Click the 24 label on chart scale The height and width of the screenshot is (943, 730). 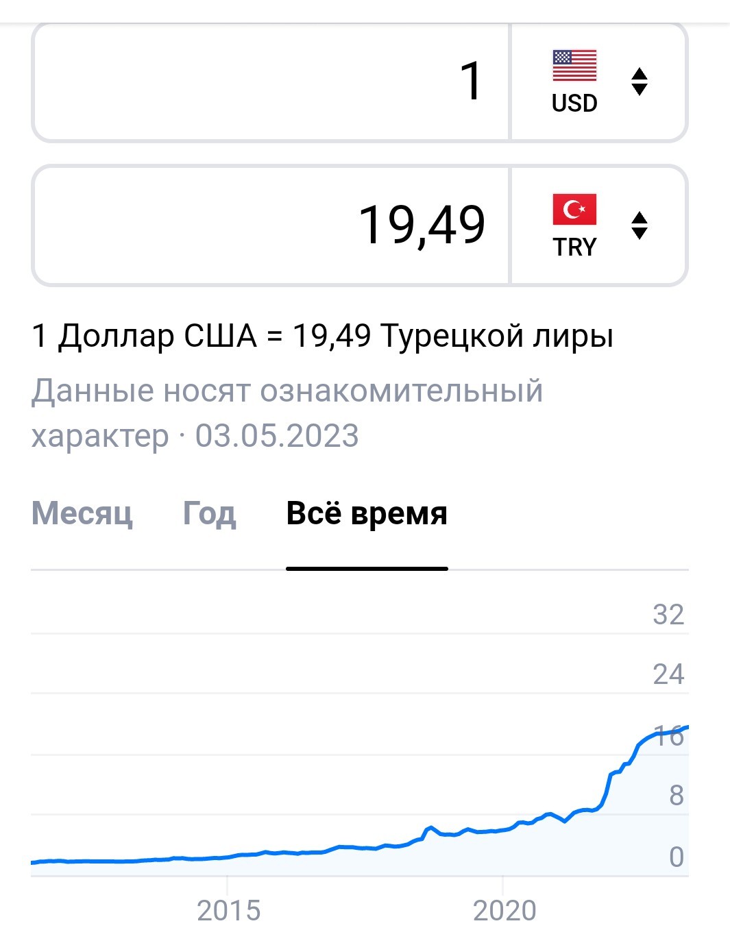[668, 674]
